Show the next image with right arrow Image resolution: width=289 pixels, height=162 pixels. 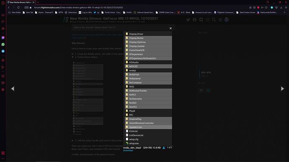(282, 89)
